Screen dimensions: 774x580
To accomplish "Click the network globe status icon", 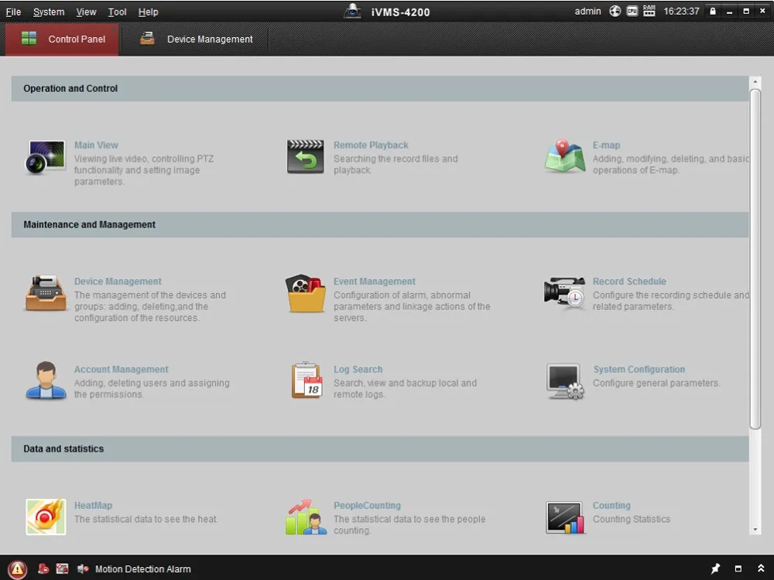I will click(615, 11).
